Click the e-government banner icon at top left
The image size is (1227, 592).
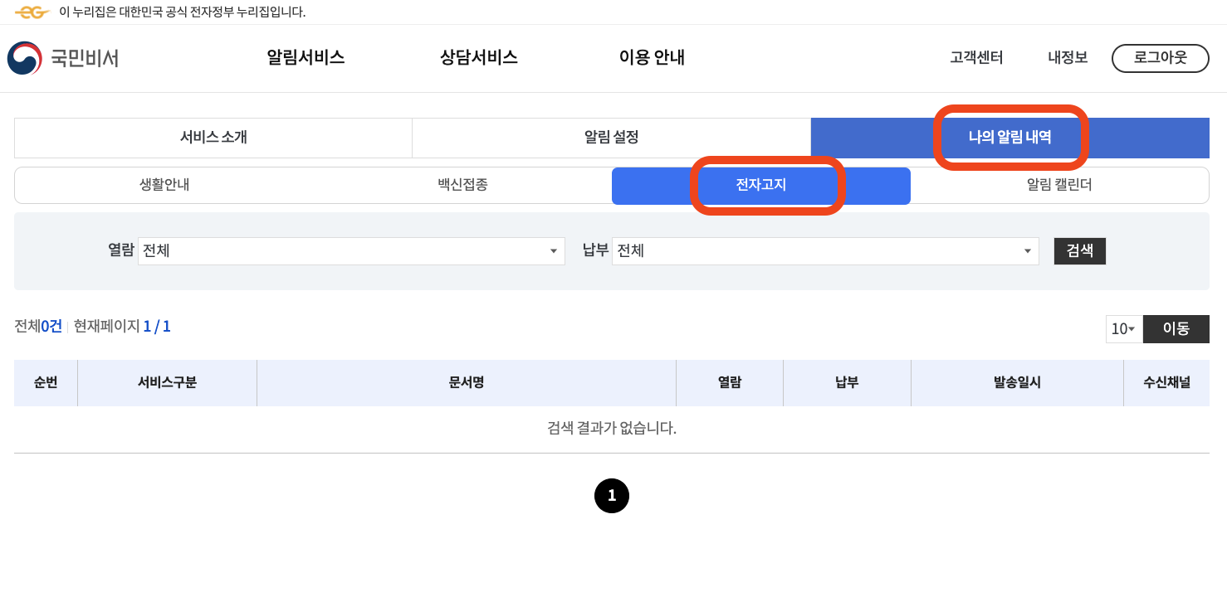point(31,12)
